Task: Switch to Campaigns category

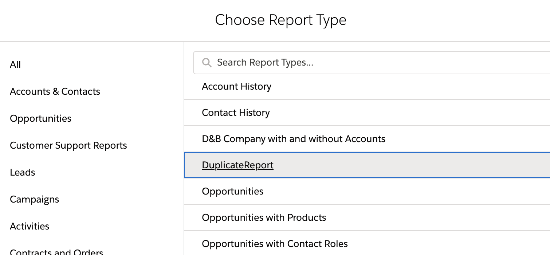Action: pos(34,199)
